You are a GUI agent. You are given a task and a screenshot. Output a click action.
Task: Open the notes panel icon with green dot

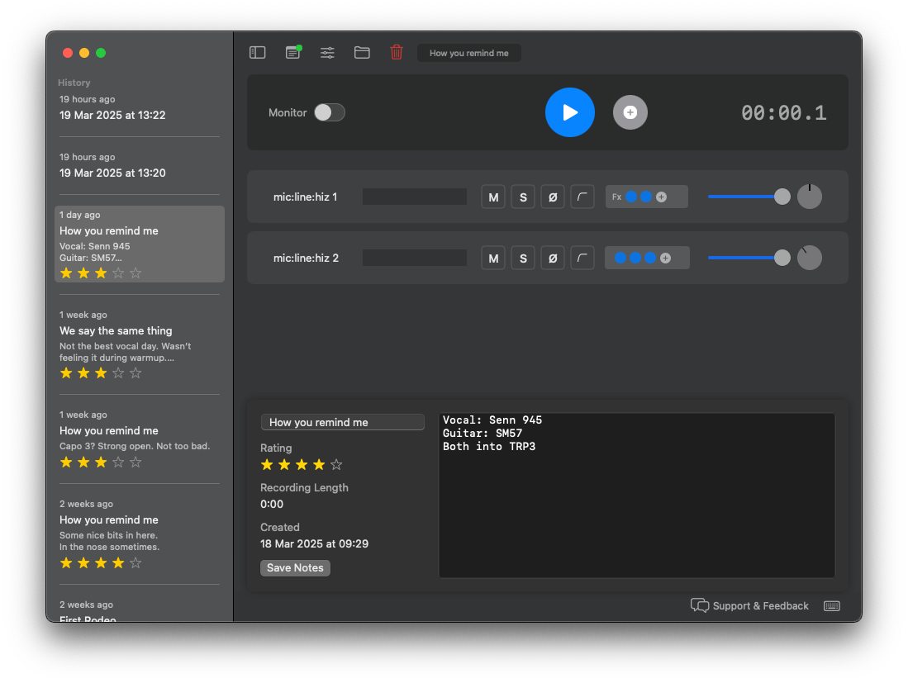293,53
